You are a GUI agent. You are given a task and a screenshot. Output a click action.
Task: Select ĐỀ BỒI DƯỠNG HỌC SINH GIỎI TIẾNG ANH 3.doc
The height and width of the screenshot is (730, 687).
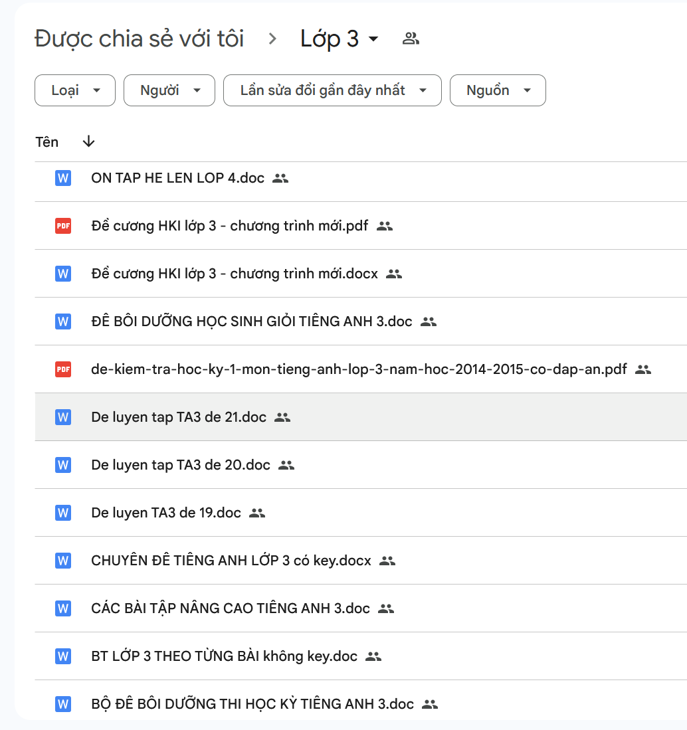252,321
